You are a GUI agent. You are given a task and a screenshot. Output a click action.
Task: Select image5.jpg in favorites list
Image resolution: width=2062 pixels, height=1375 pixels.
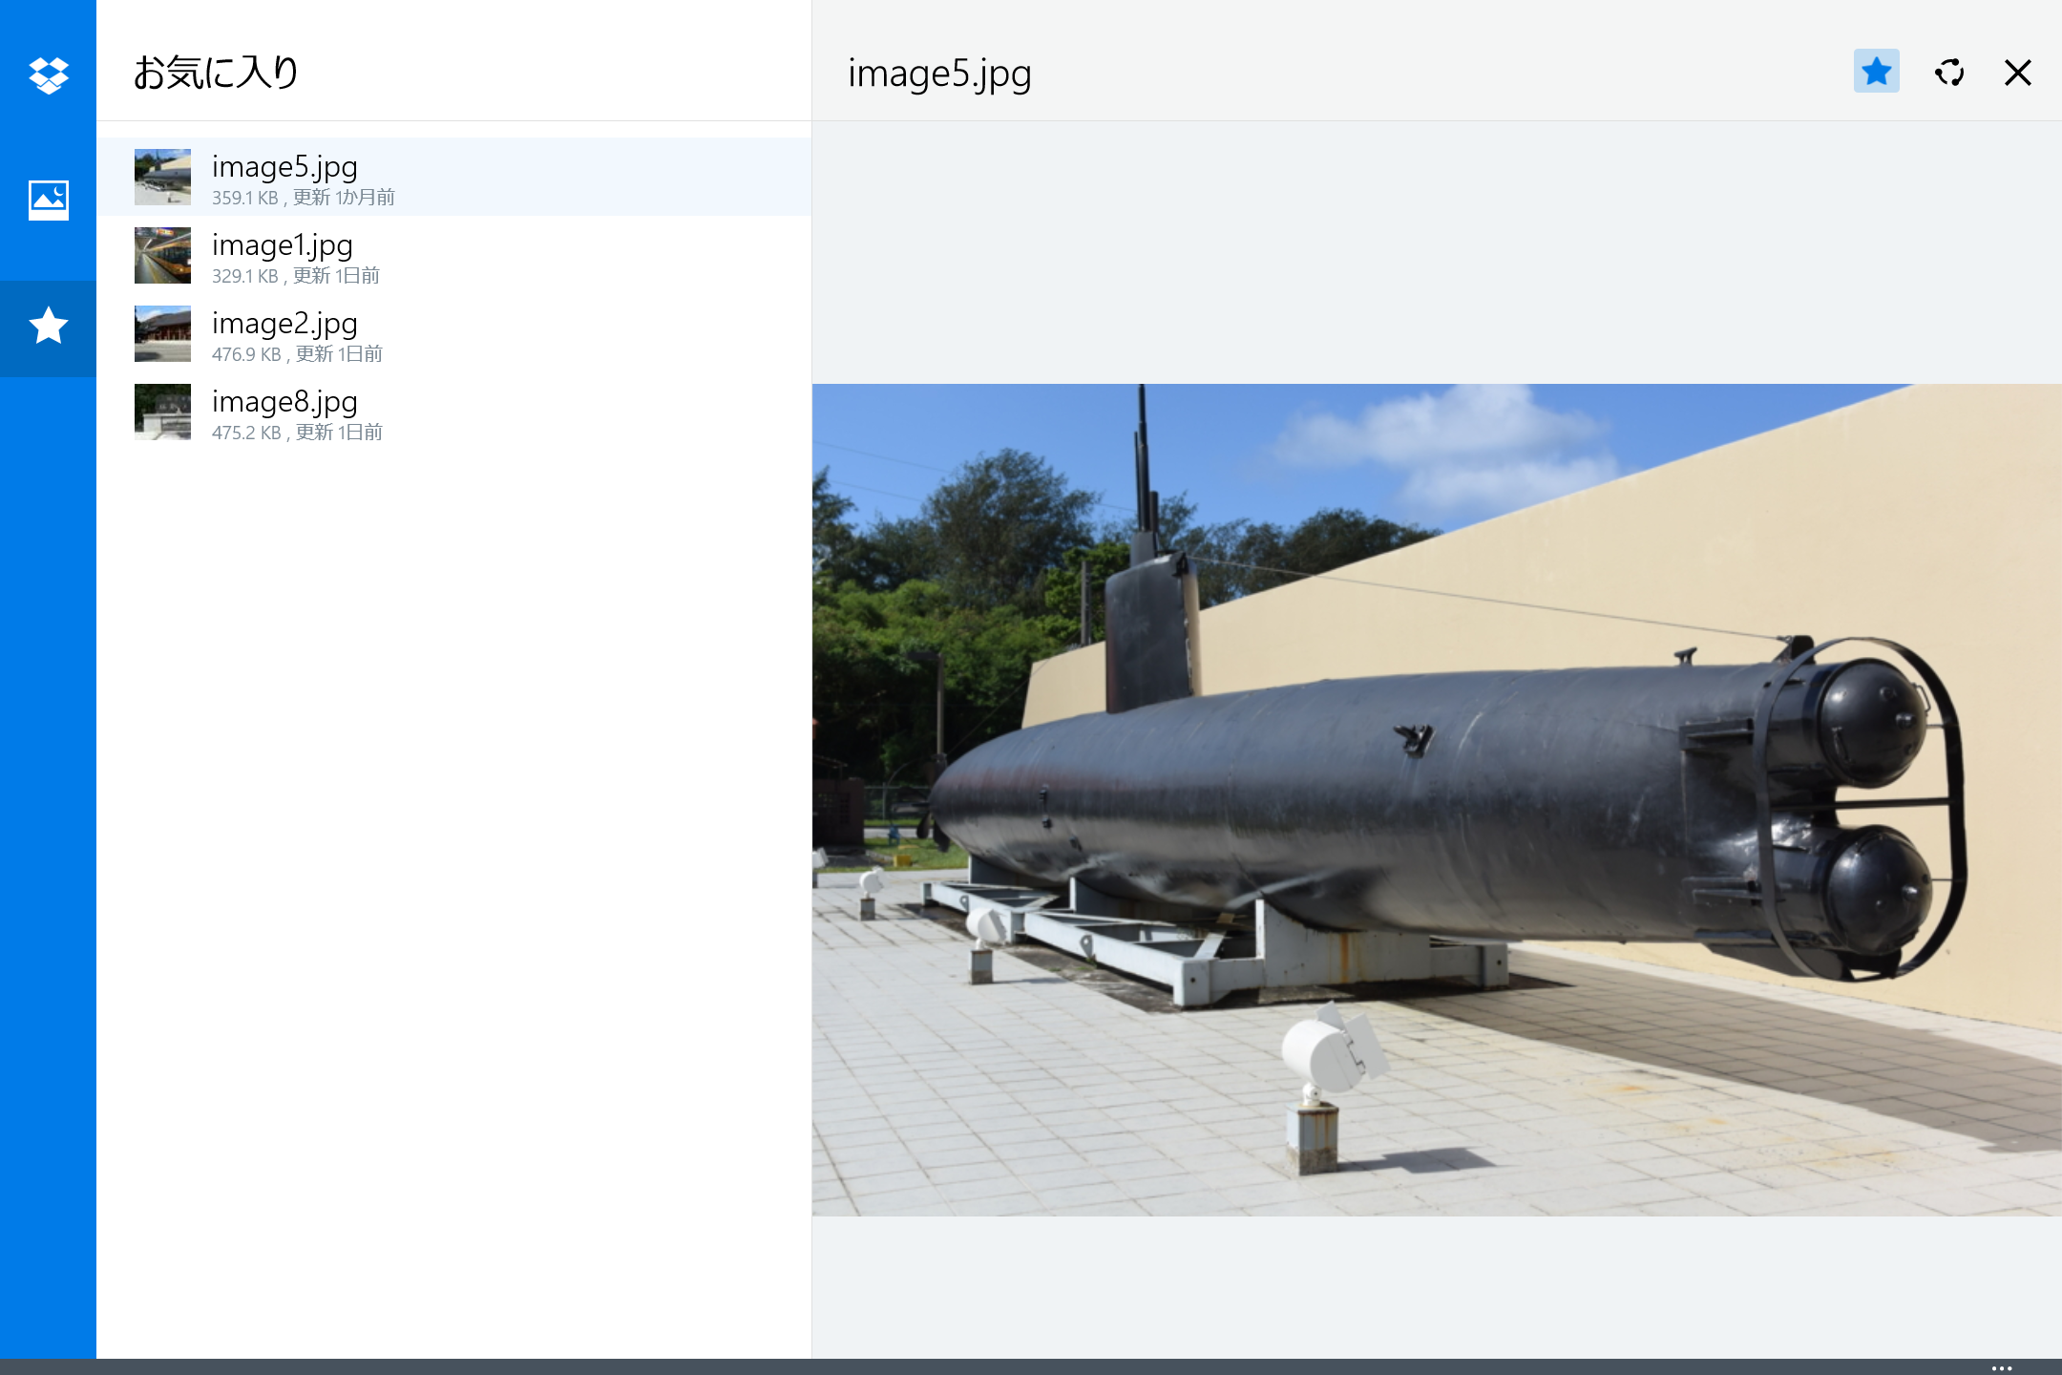point(284,167)
